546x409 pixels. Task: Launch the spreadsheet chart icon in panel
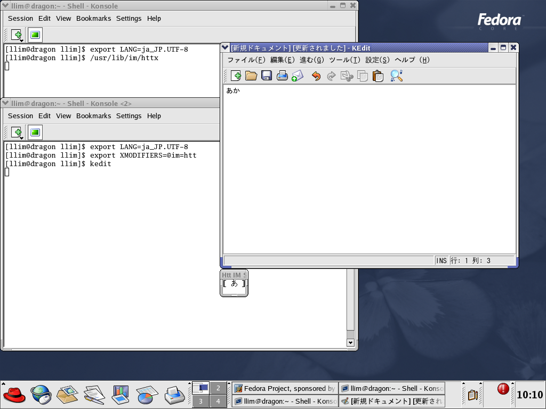(147, 395)
